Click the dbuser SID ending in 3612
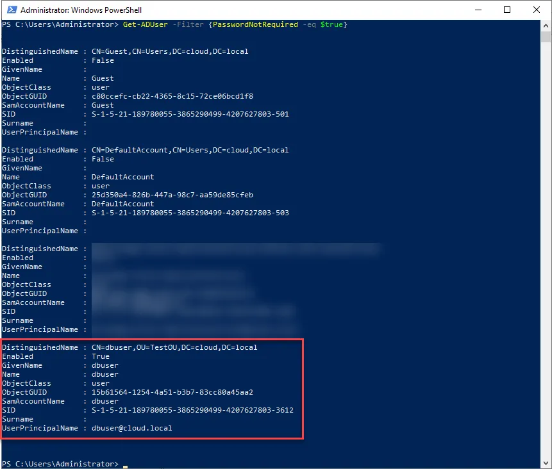Viewport: 552px width, 469px height. tap(192, 410)
